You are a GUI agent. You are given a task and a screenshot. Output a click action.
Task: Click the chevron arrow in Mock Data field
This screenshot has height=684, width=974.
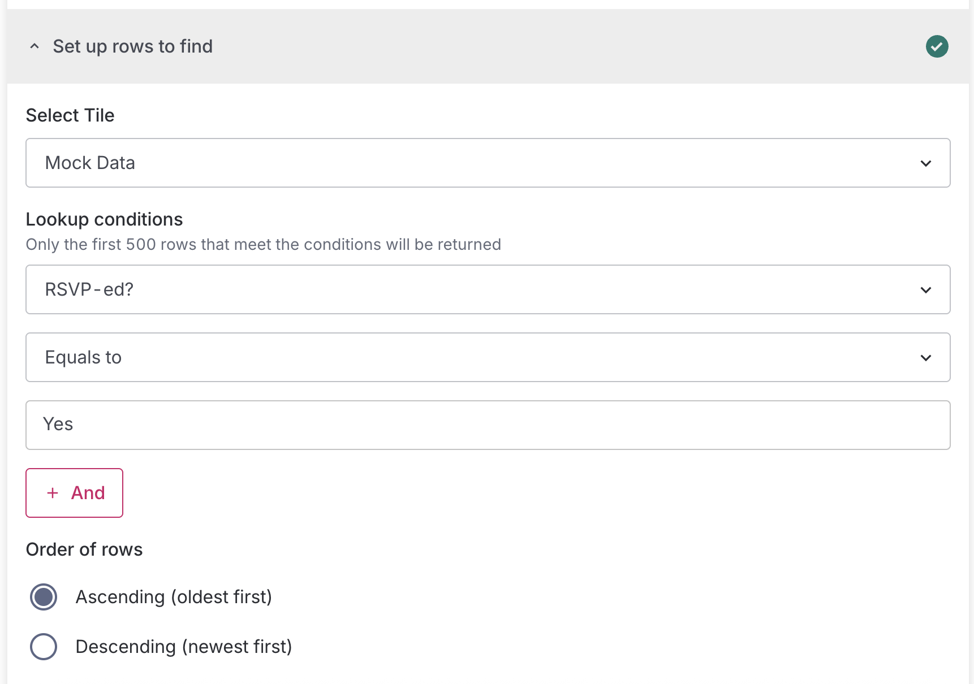pos(926,163)
